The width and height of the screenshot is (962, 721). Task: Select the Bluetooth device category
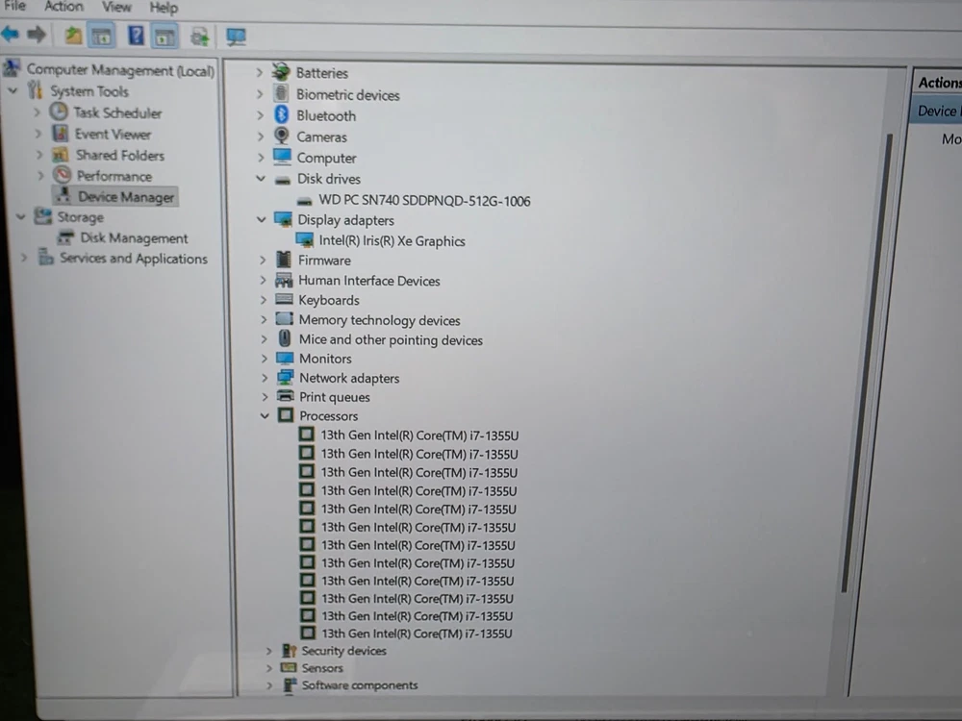click(325, 115)
